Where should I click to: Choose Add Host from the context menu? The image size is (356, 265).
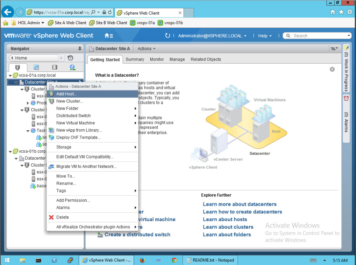click(92, 94)
